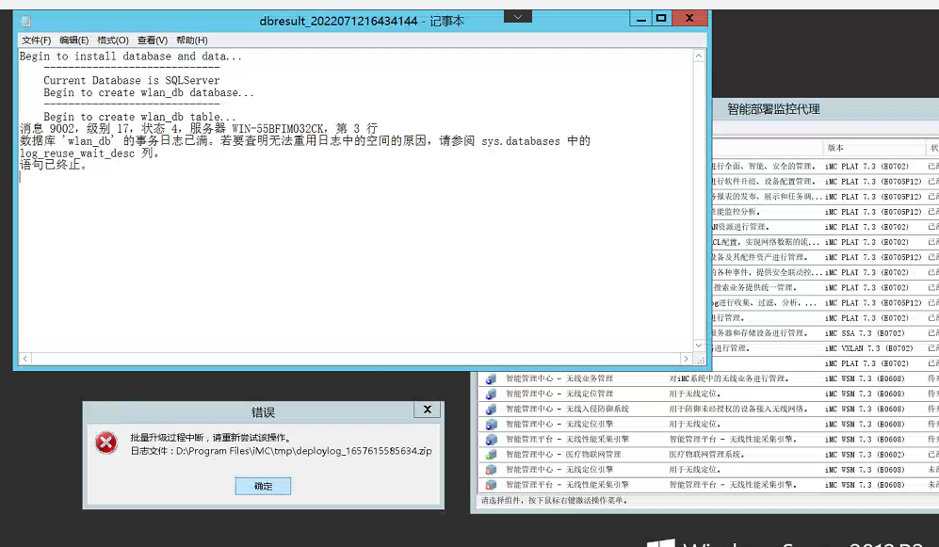The width and height of the screenshot is (939, 547).
Task: Click the message 批量升级过程中断，请重新尝试该操作。
Action: click(x=211, y=438)
